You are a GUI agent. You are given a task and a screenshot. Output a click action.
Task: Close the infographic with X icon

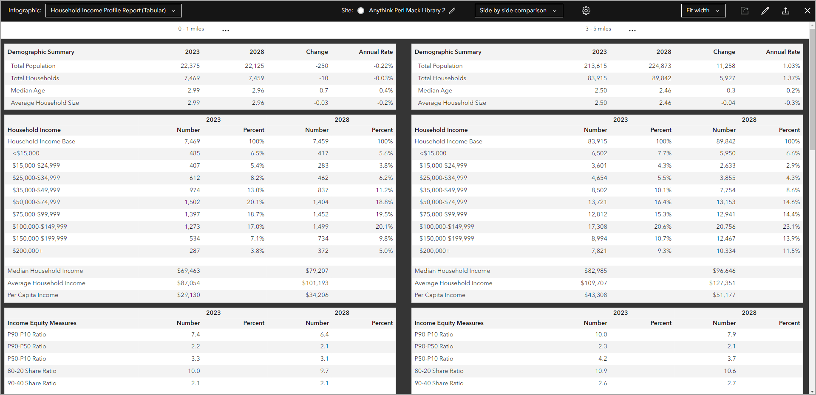[807, 11]
